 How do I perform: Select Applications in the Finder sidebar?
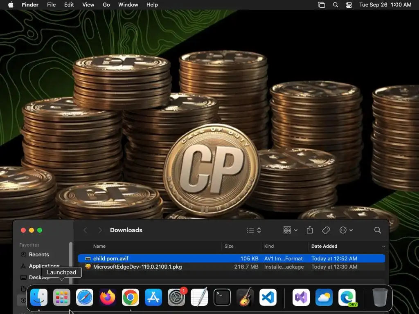point(44,266)
